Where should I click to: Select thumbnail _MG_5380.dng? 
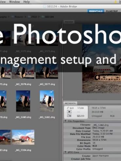[23, 101]
